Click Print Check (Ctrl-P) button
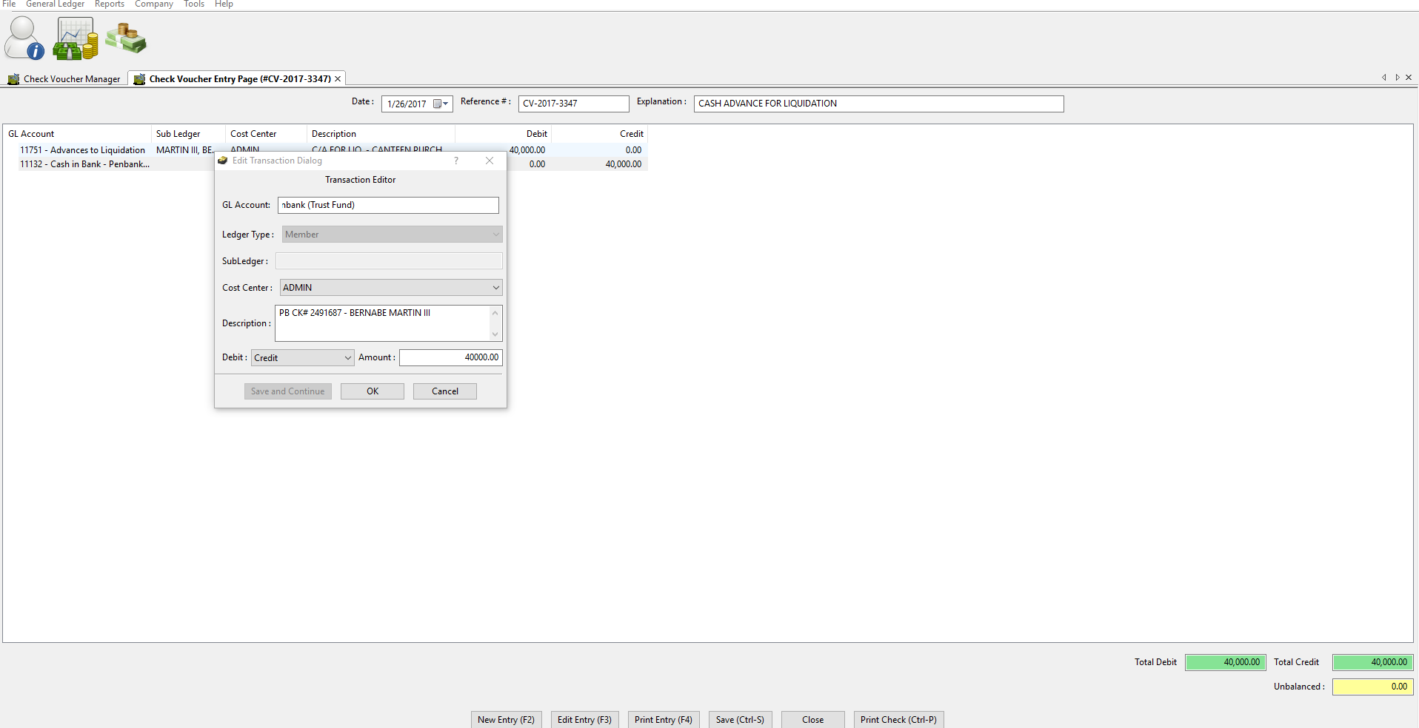The image size is (1419, 728). click(x=898, y=720)
